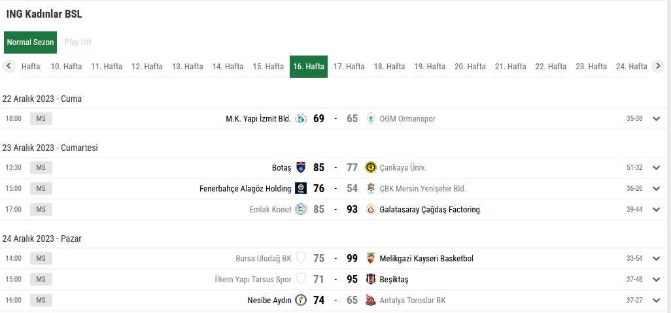Image resolution: width=671 pixels, height=313 pixels.
Task: Select the Normal Sezon tab
Action: coord(30,42)
